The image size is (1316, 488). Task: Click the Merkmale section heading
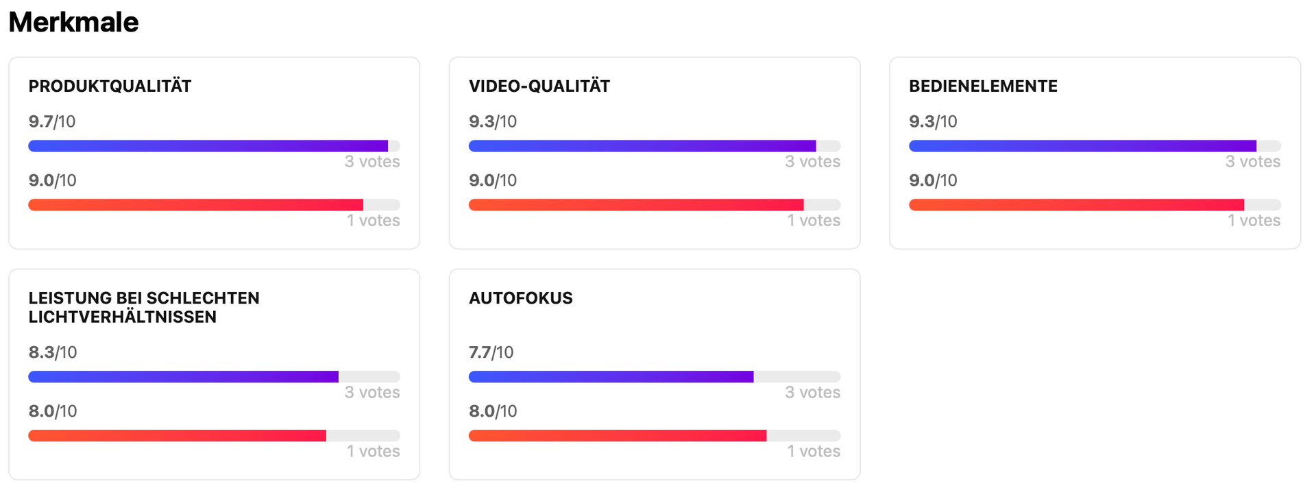73,22
